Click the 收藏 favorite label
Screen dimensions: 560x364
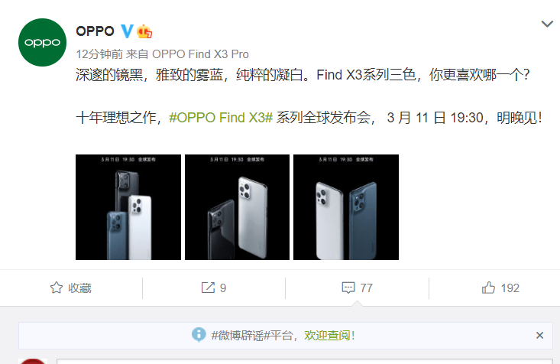coord(80,288)
